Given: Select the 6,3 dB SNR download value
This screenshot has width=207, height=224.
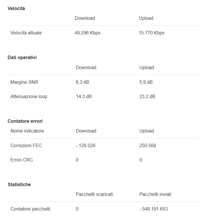Looking at the screenshot, I should 82,82.
